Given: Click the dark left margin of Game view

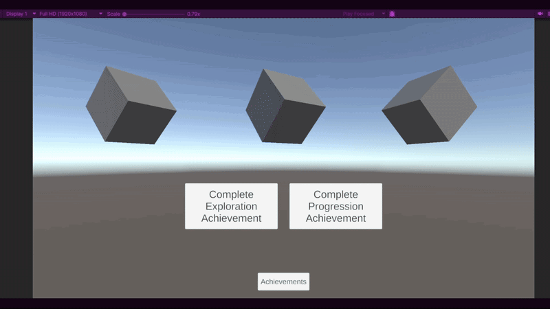Looking at the screenshot, I should (16, 158).
